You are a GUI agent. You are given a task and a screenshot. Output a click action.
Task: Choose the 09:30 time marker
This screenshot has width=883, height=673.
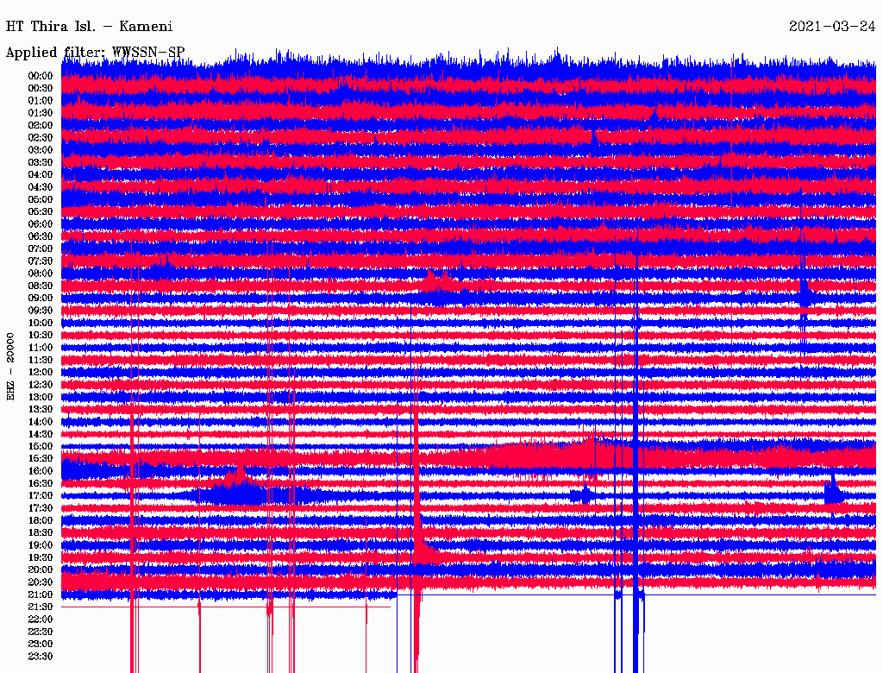(41, 311)
